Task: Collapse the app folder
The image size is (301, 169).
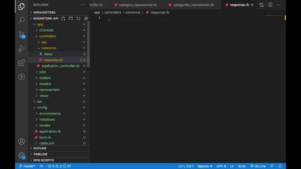Action: coord(40,24)
